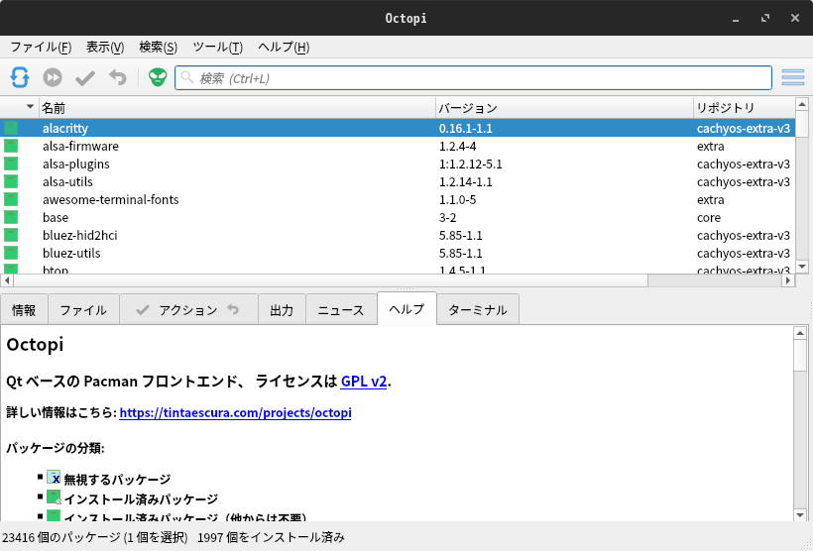Screen dimensions: 813x551
Task: Sort by リポジトリ column header
Action: point(744,108)
